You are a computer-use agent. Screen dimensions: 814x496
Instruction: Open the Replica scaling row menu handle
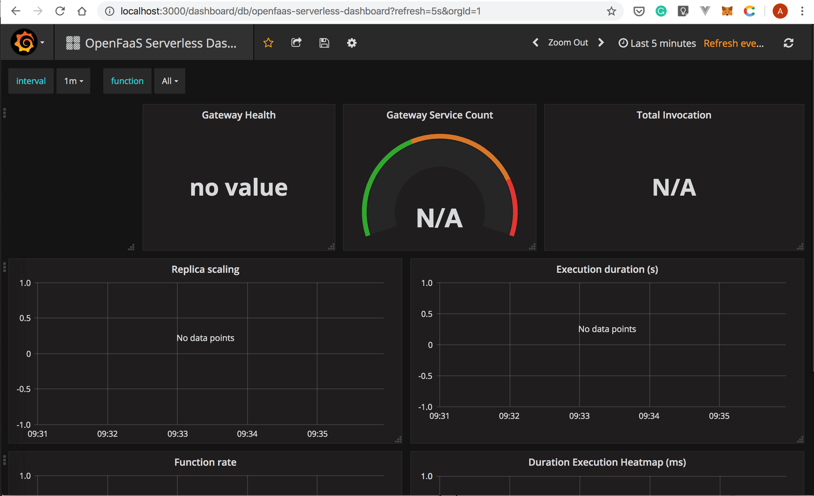click(x=4, y=267)
